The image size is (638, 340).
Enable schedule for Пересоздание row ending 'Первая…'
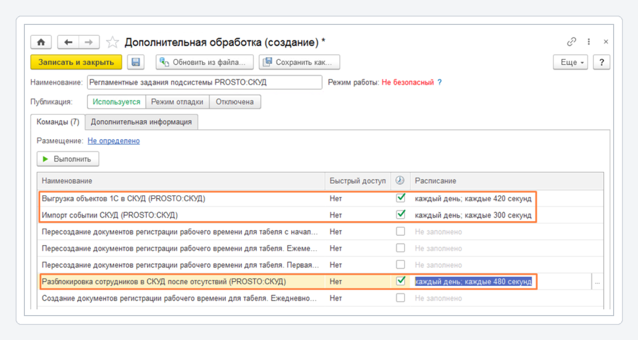(400, 265)
